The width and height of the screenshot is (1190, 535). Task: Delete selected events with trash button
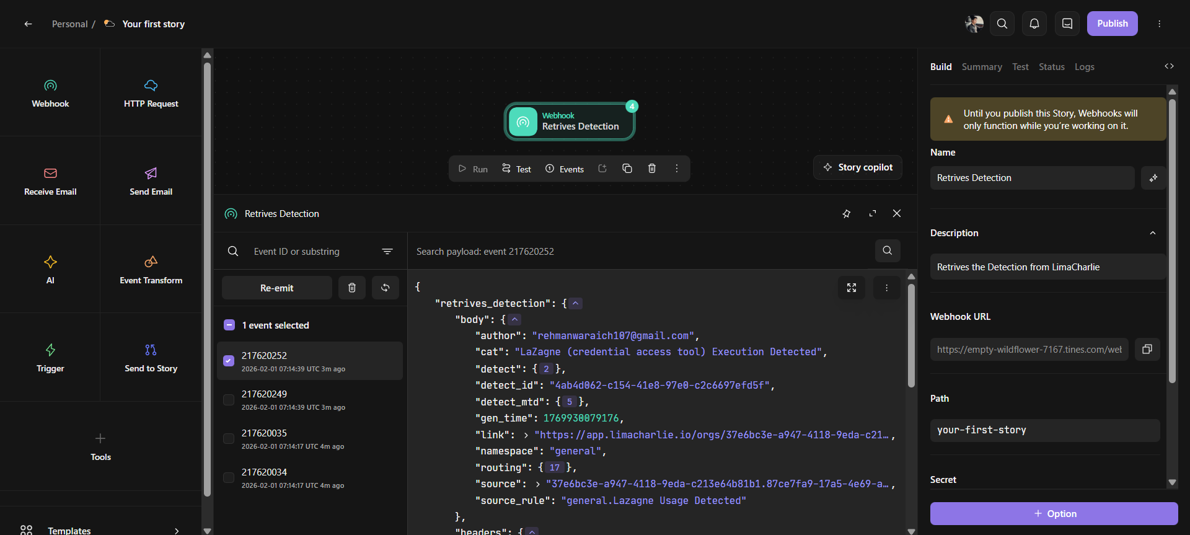coord(352,288)
